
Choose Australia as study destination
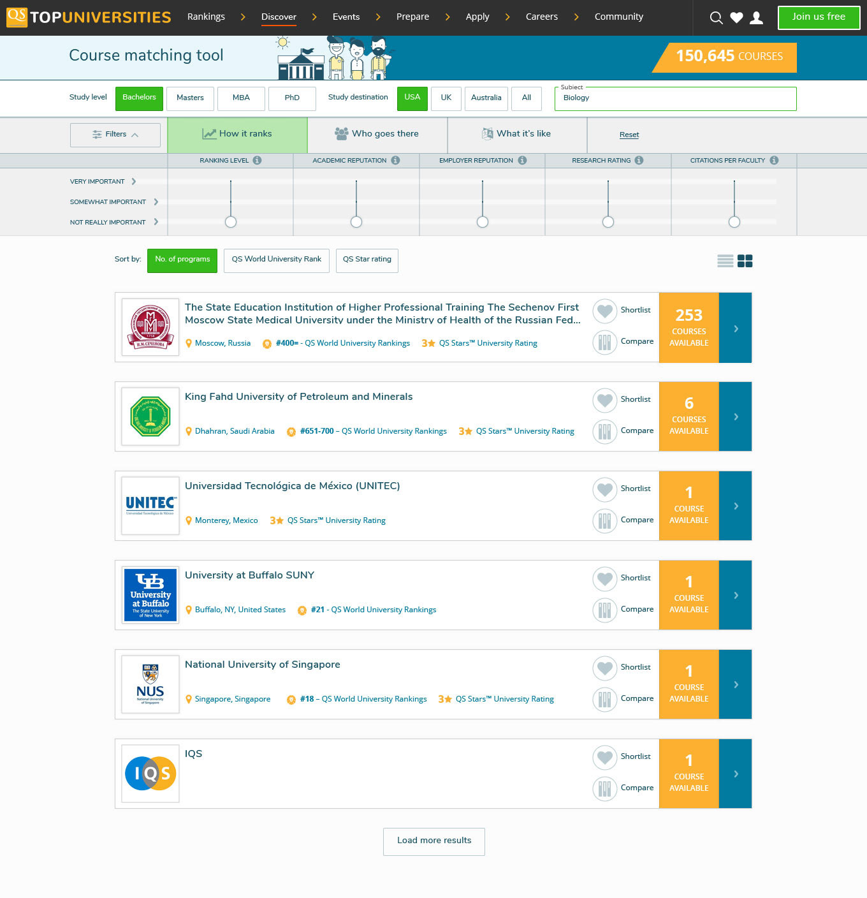coord(486,98)
